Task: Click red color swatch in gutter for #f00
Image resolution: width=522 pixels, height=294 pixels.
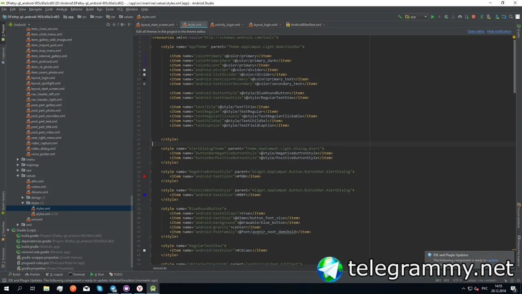Action: point(144,176)
